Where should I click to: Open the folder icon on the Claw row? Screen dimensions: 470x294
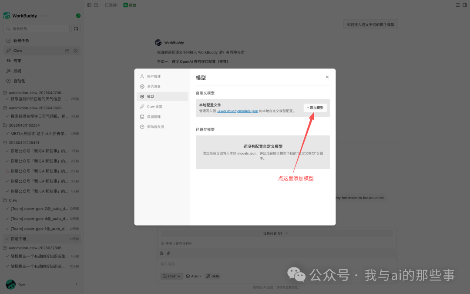[x=67, y=51]
